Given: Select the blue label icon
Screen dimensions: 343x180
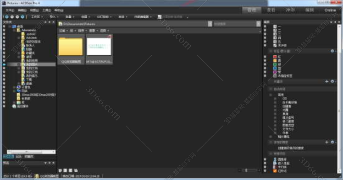Looking at the screenshot, I should tap(275, 68).
